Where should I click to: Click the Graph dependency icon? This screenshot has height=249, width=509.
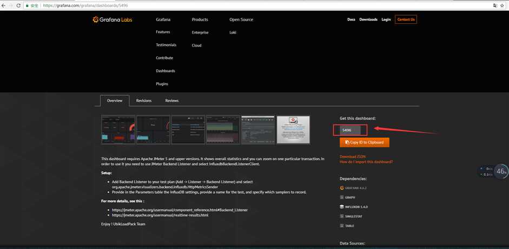341,198
